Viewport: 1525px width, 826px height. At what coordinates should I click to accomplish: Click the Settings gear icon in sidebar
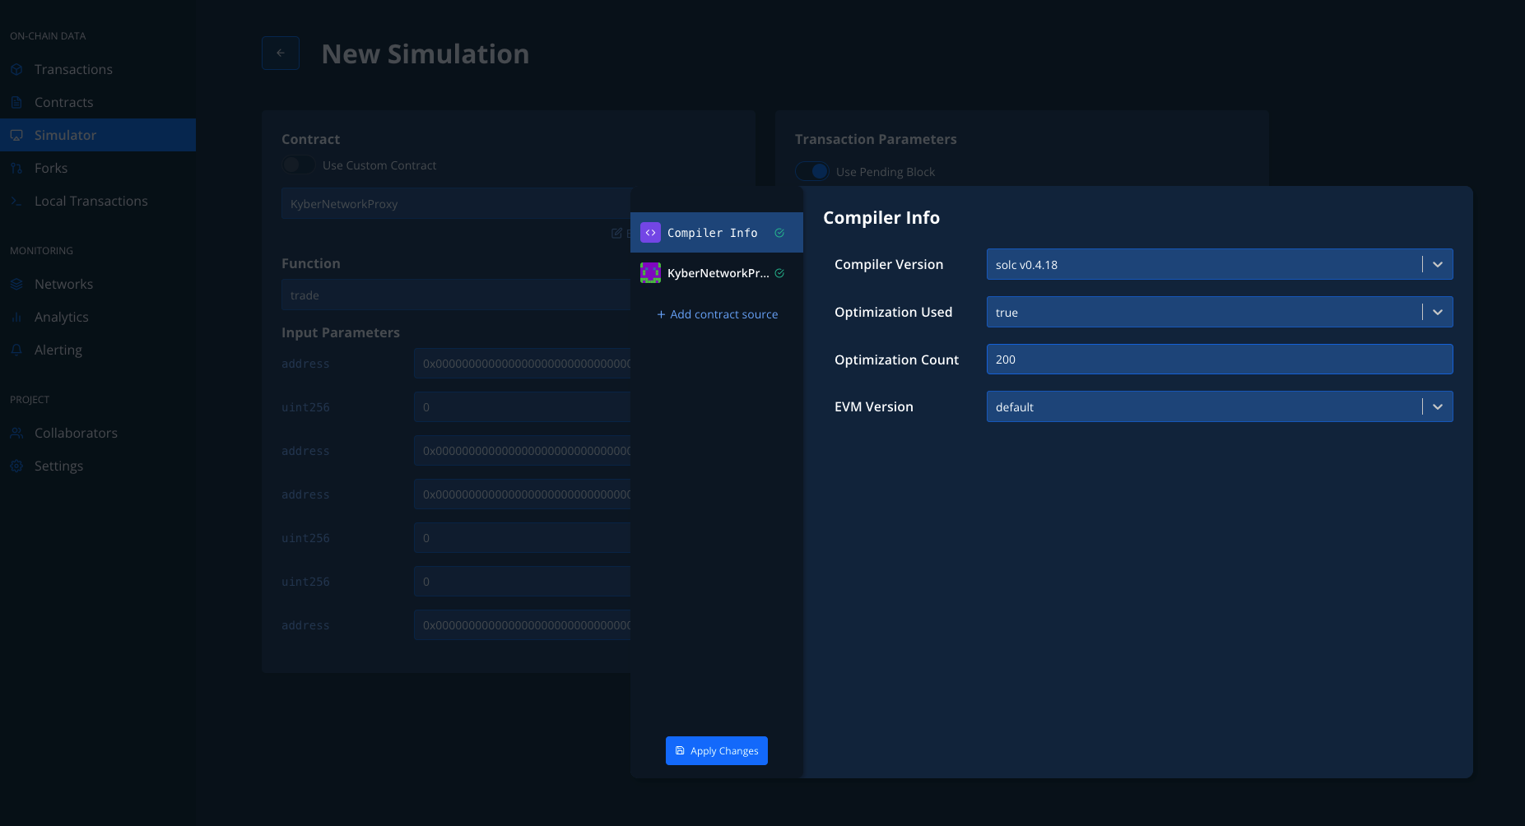coord(16,466)
